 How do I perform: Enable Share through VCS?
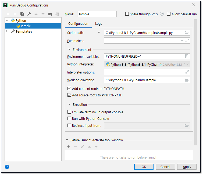127,14
